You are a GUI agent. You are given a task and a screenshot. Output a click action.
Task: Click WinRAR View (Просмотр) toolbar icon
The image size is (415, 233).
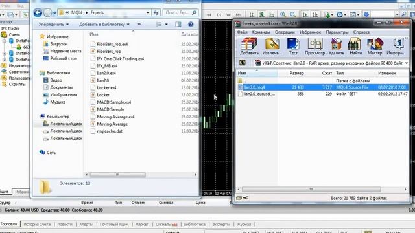click(x=314, y=47)
